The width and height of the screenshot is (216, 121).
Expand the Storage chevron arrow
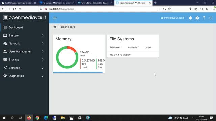[43, 60]
